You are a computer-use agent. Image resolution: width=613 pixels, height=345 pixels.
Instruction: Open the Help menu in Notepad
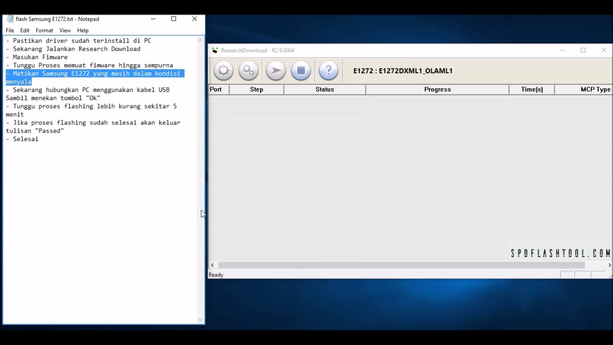click(x=83, y=30)
